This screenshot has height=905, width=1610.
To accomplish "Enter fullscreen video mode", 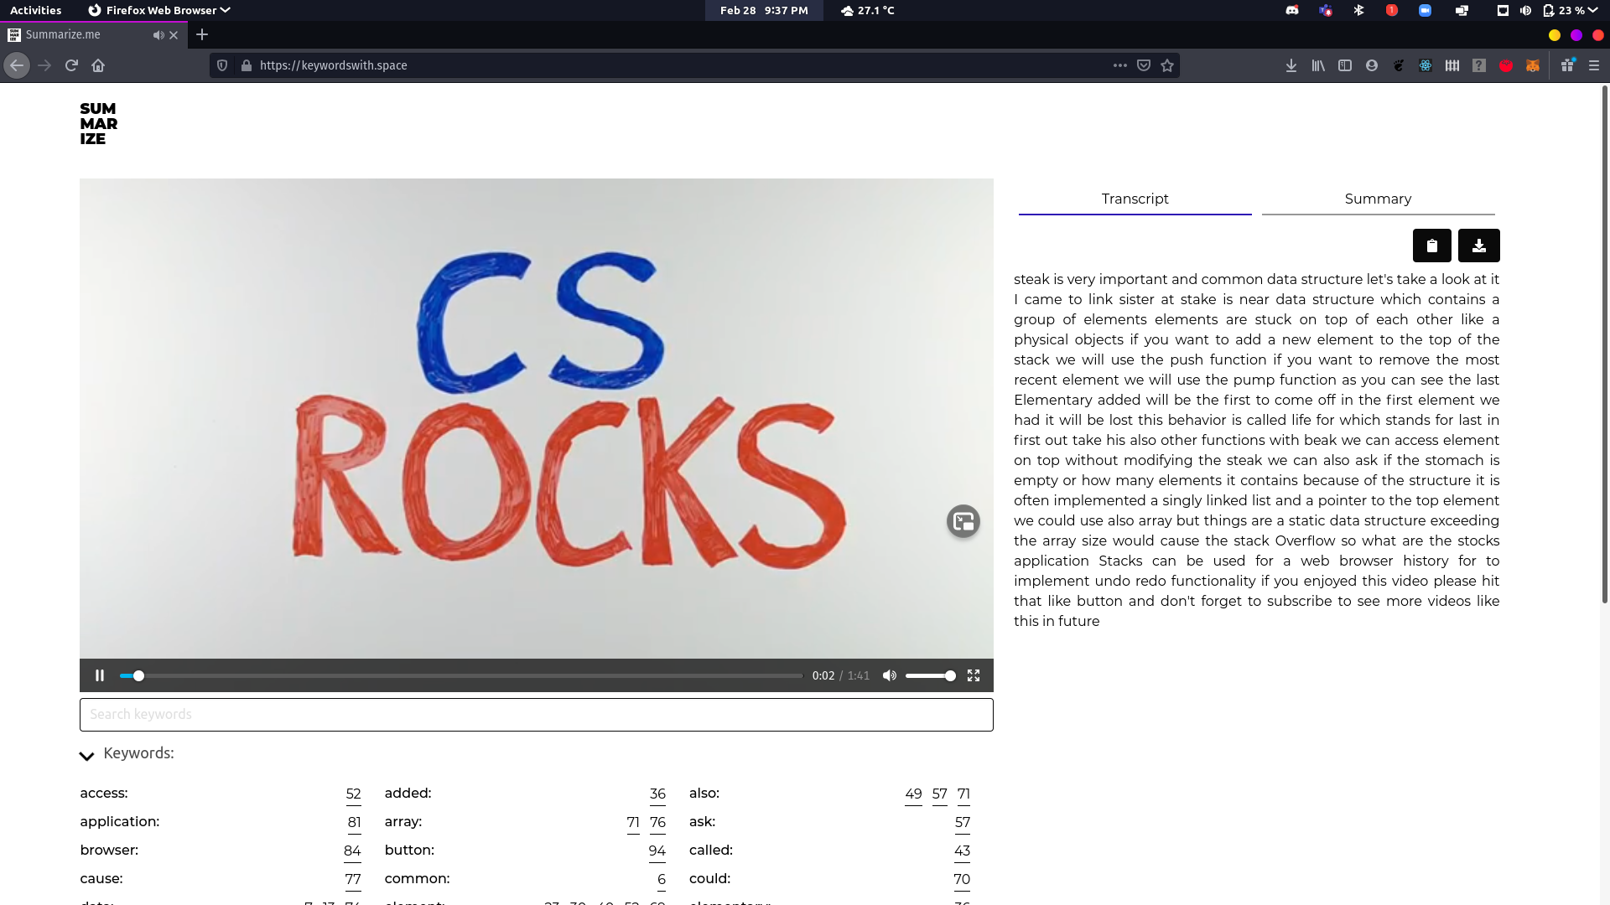I will click(x=974, y=675).
